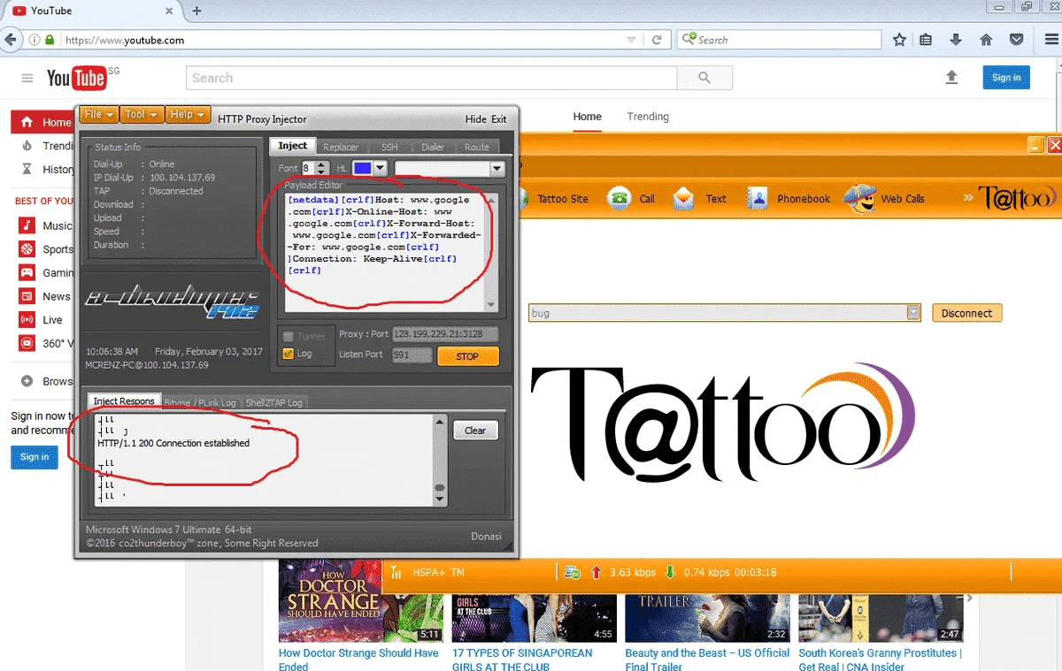Click the top-right YouTube Sign in button
The width and height of the screenshot is (1062, 671).
[1006, 78]
